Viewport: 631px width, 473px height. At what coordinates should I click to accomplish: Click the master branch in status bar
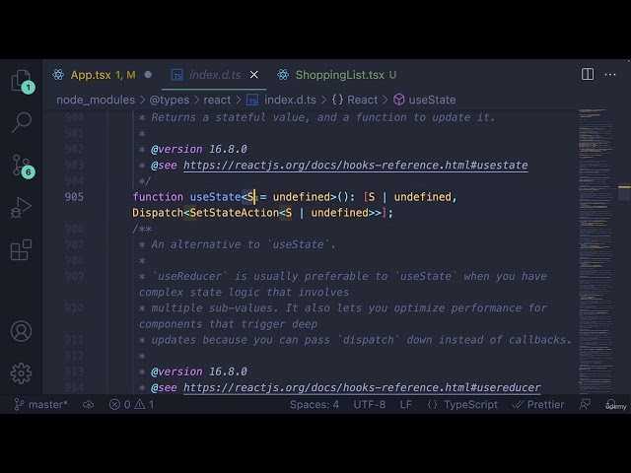[41, 405]
